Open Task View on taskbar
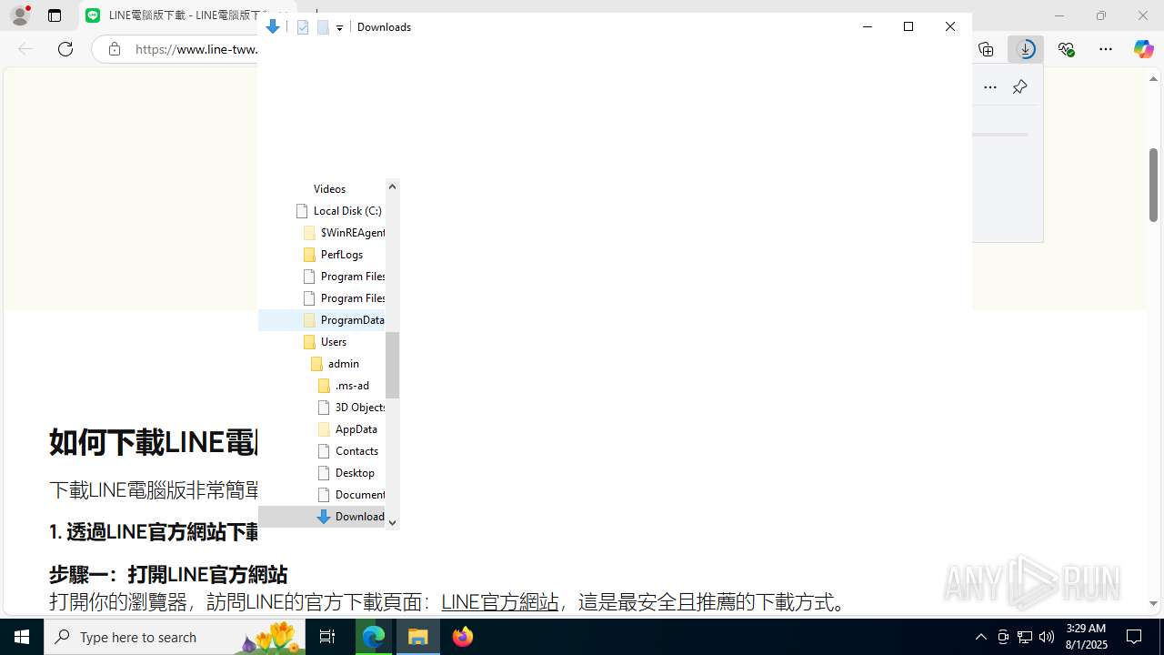The height and width of the screenshot is (655, 1164). tap(327, 637)
